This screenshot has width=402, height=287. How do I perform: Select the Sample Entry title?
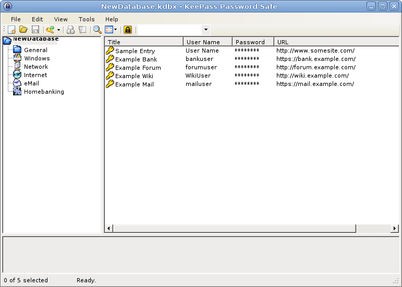135,51
